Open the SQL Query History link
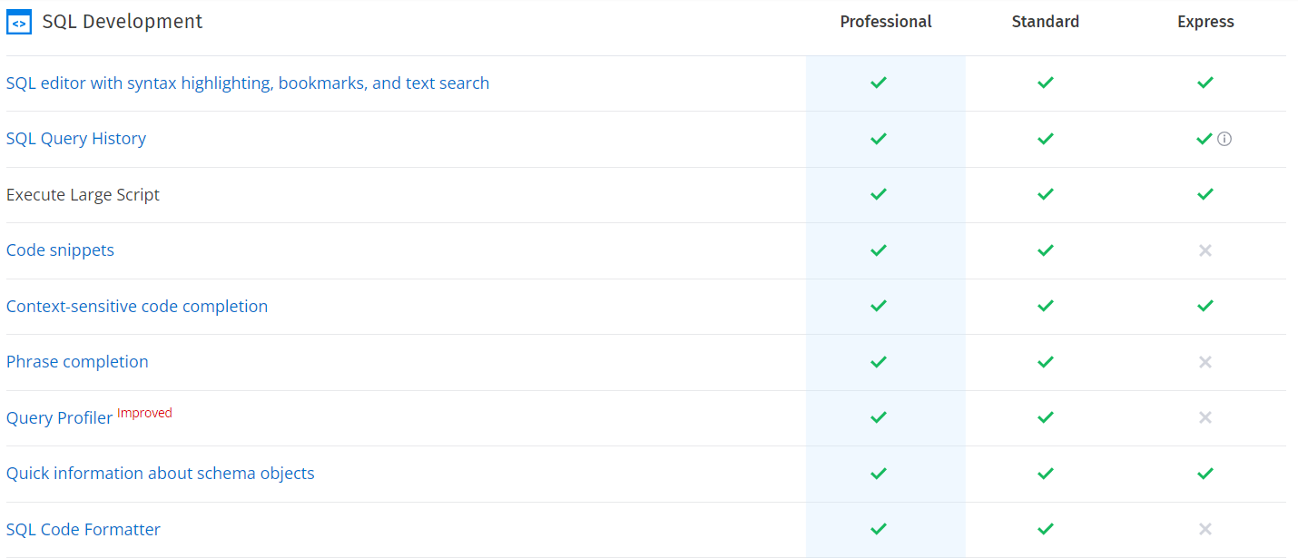The image size is (1298, 558). point(76,139)
